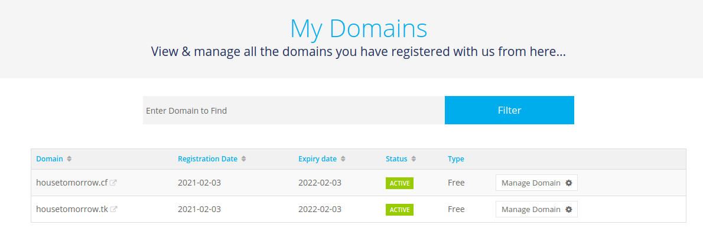Screen dimensions: 703x228
Task: Open external link icon for housetomorrow.cf
Action: (x=113, y=183)
